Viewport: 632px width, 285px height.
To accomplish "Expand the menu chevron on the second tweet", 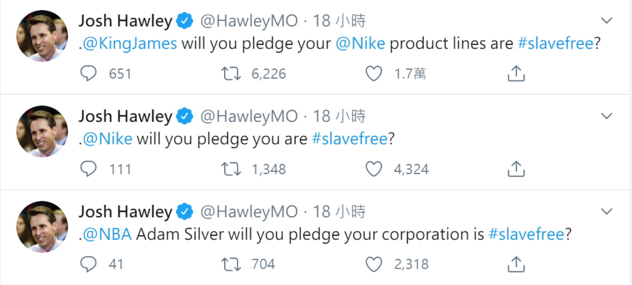I will click(607, 116).
